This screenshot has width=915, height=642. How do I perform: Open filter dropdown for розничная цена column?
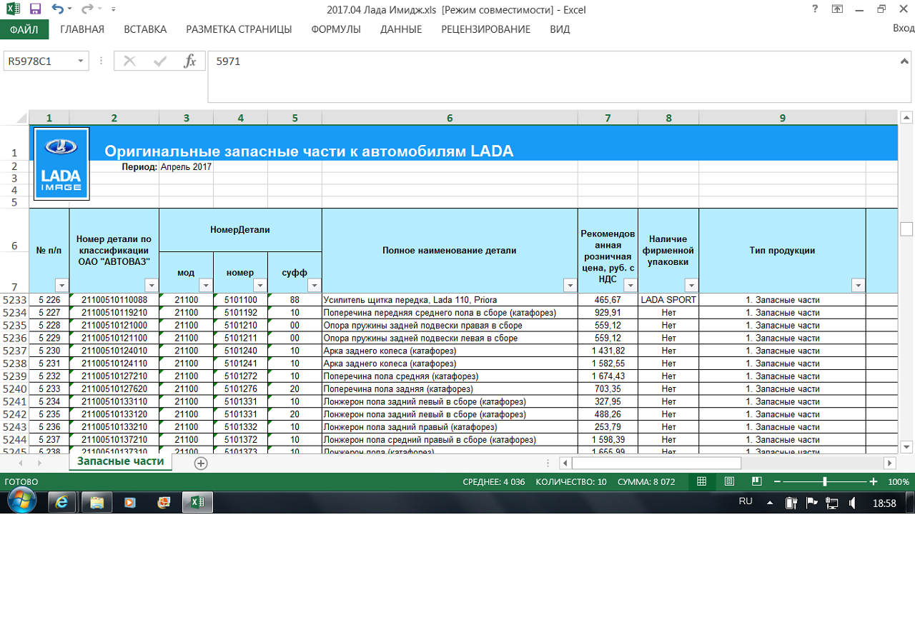coord(630,286)
